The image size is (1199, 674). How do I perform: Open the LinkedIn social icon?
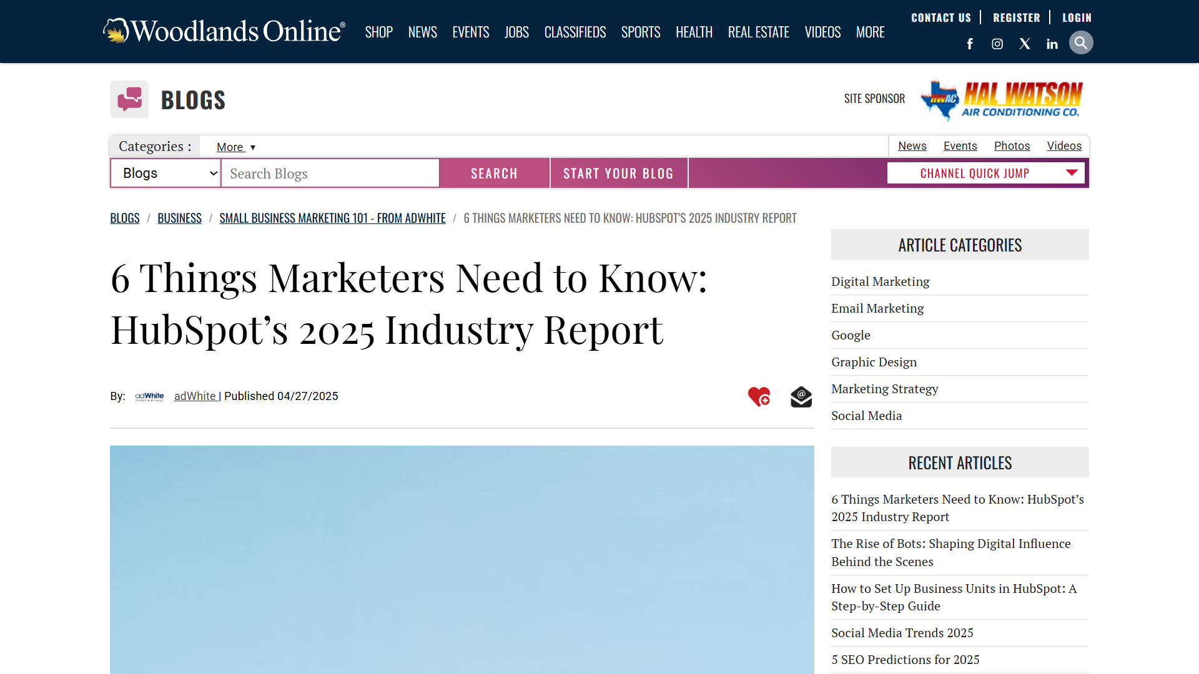coord(1052,44)
